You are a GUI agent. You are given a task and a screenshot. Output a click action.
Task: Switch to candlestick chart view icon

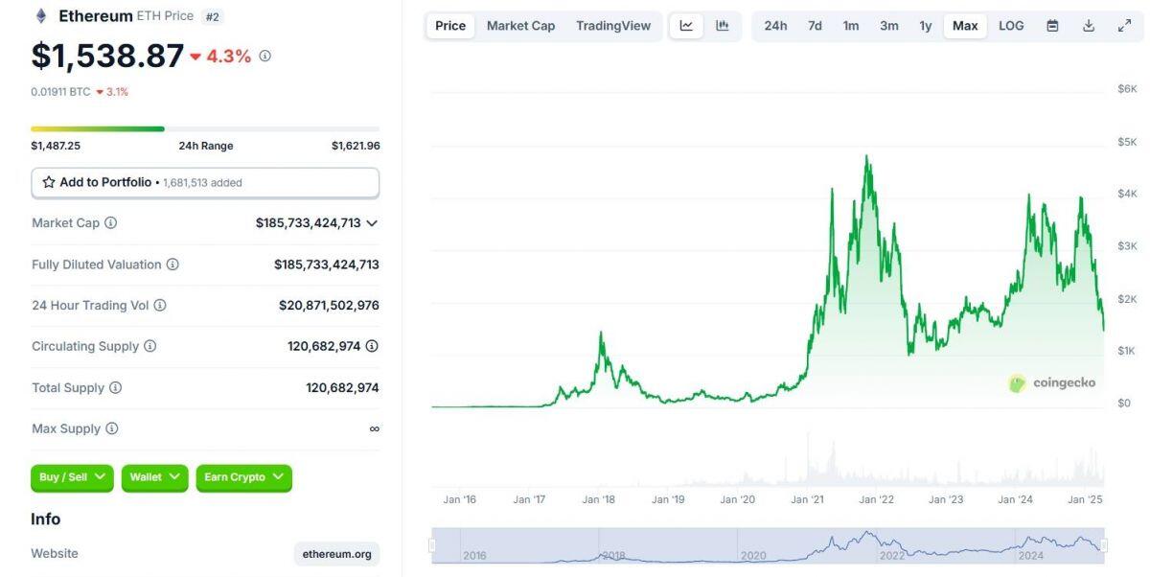[723, 26]
